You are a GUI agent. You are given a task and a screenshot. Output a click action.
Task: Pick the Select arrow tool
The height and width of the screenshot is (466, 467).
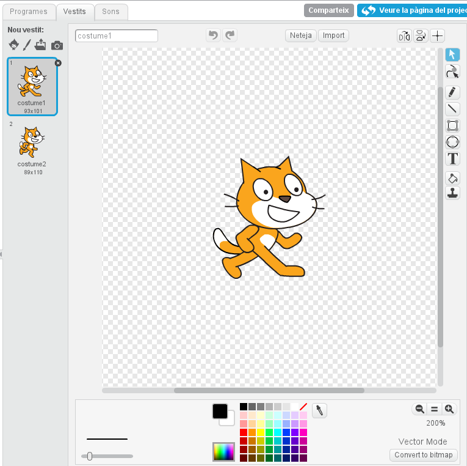pos(452,55)
